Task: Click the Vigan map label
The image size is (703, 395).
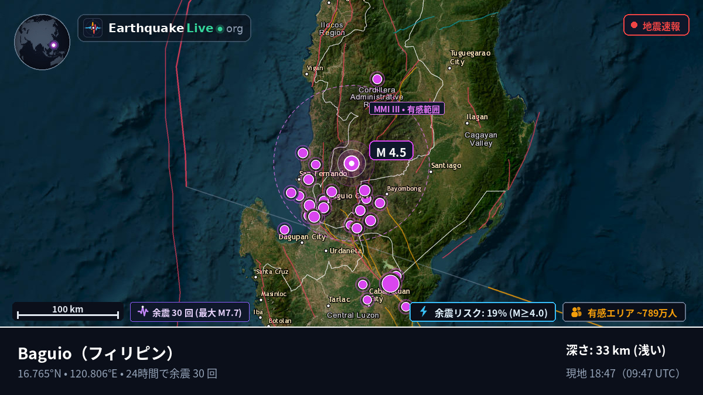Action: pos(315,68)
